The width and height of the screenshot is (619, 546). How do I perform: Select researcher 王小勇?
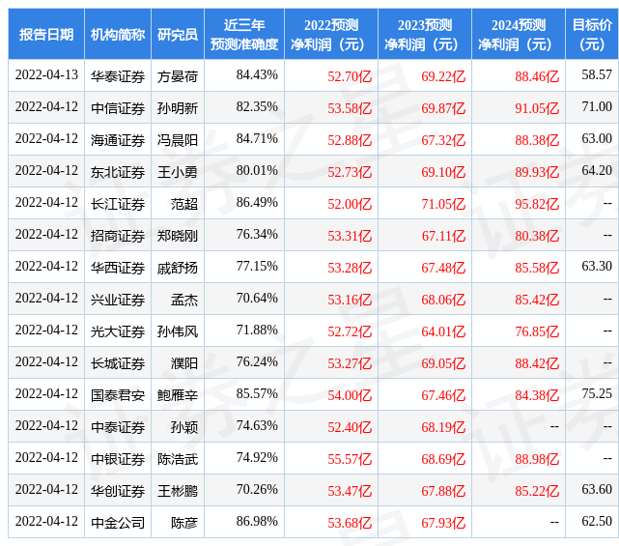178,172
